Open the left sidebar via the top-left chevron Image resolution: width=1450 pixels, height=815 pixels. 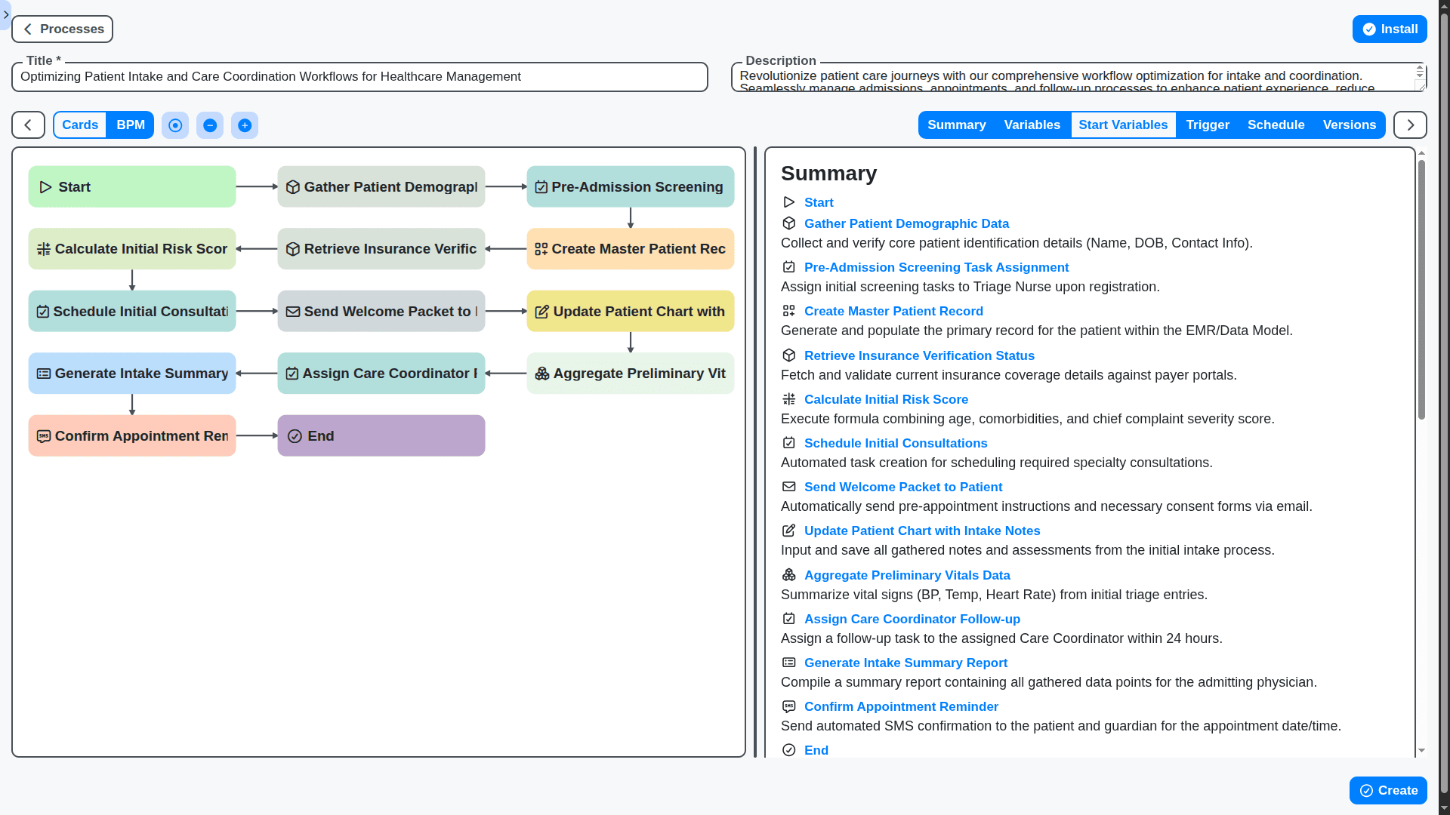pos(6,14)
